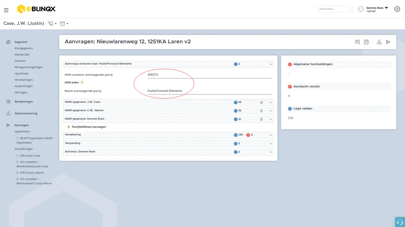Delete NAW-gegevens J.W. Case with trash icon
Image resolution: width=405 pixels, height=227 pixels.
click(261, 102)
